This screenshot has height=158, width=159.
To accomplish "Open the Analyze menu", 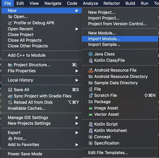I will coord(90,3).
